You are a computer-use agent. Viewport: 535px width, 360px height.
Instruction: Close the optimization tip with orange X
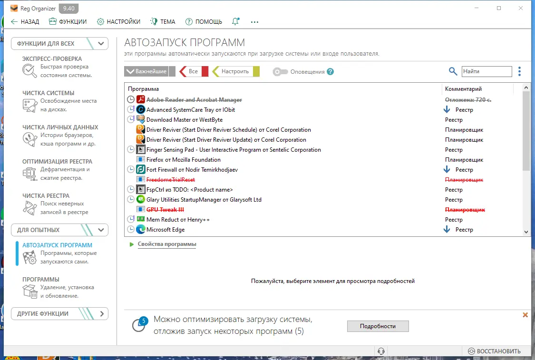525,315
